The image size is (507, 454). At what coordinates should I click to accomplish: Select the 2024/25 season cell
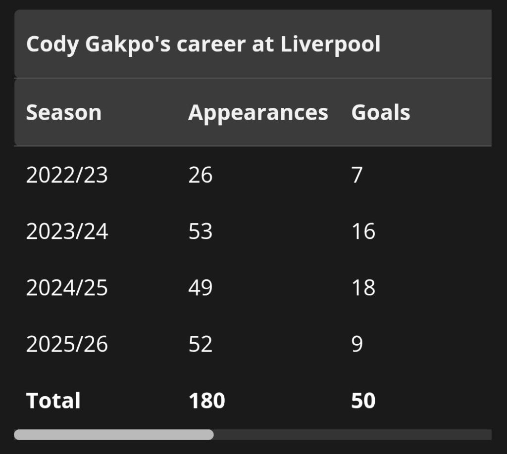coord(67,287)
